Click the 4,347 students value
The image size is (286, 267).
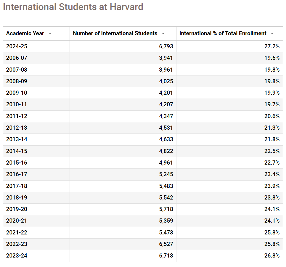point(166,116)
